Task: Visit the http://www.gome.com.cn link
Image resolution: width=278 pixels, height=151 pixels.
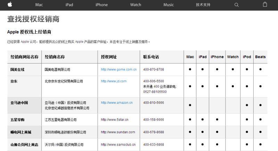Action: (x=118, y=69)
